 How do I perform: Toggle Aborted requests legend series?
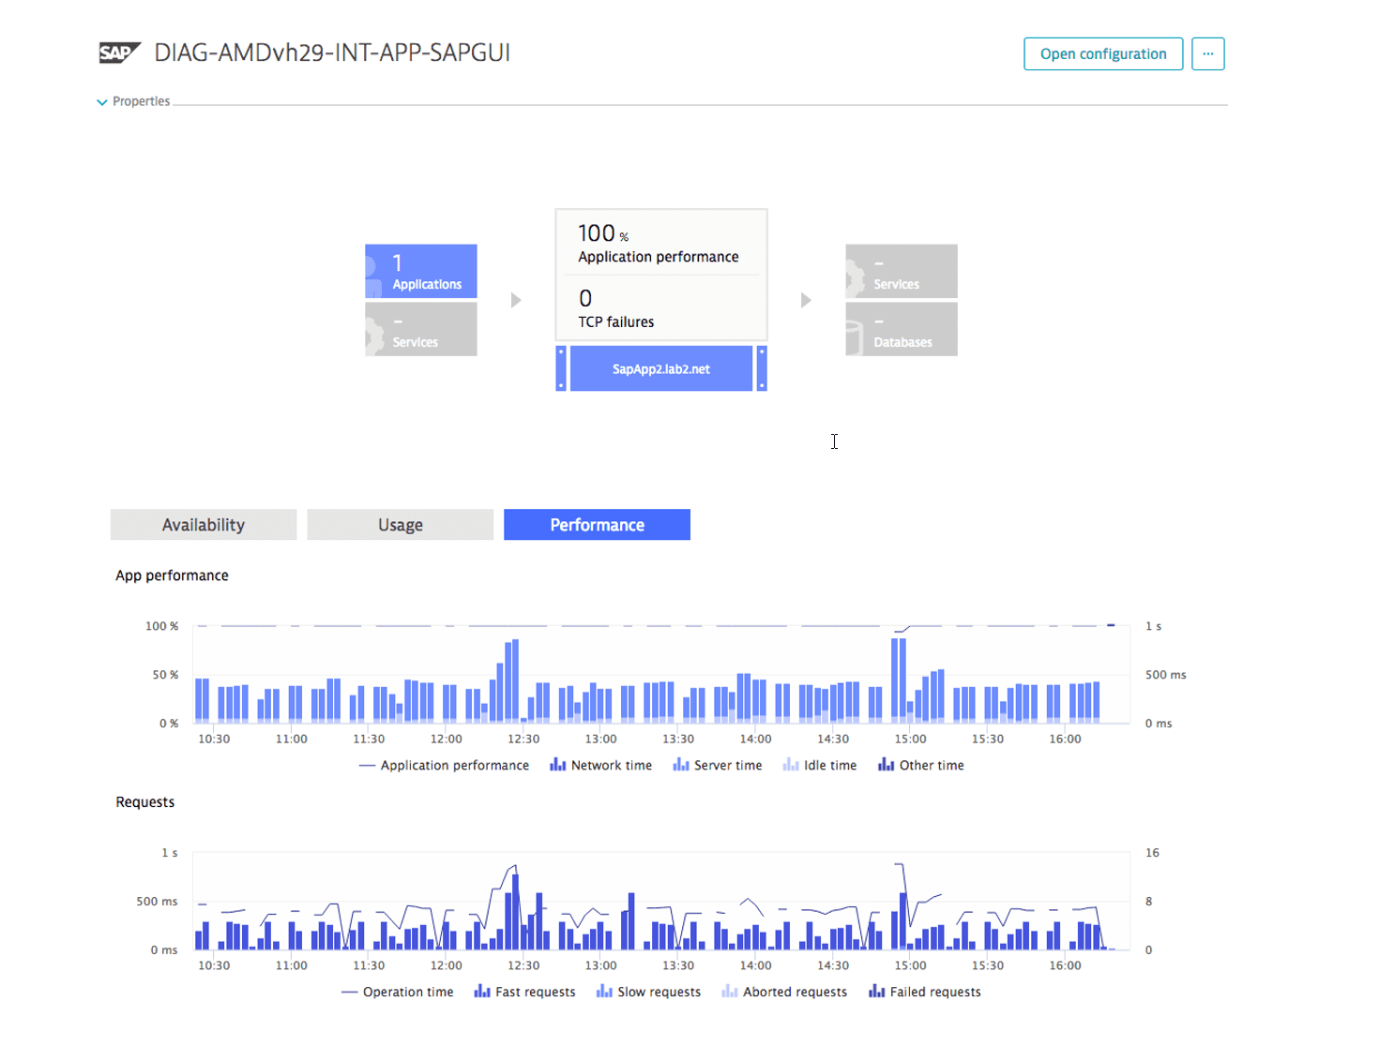(784, 993)
